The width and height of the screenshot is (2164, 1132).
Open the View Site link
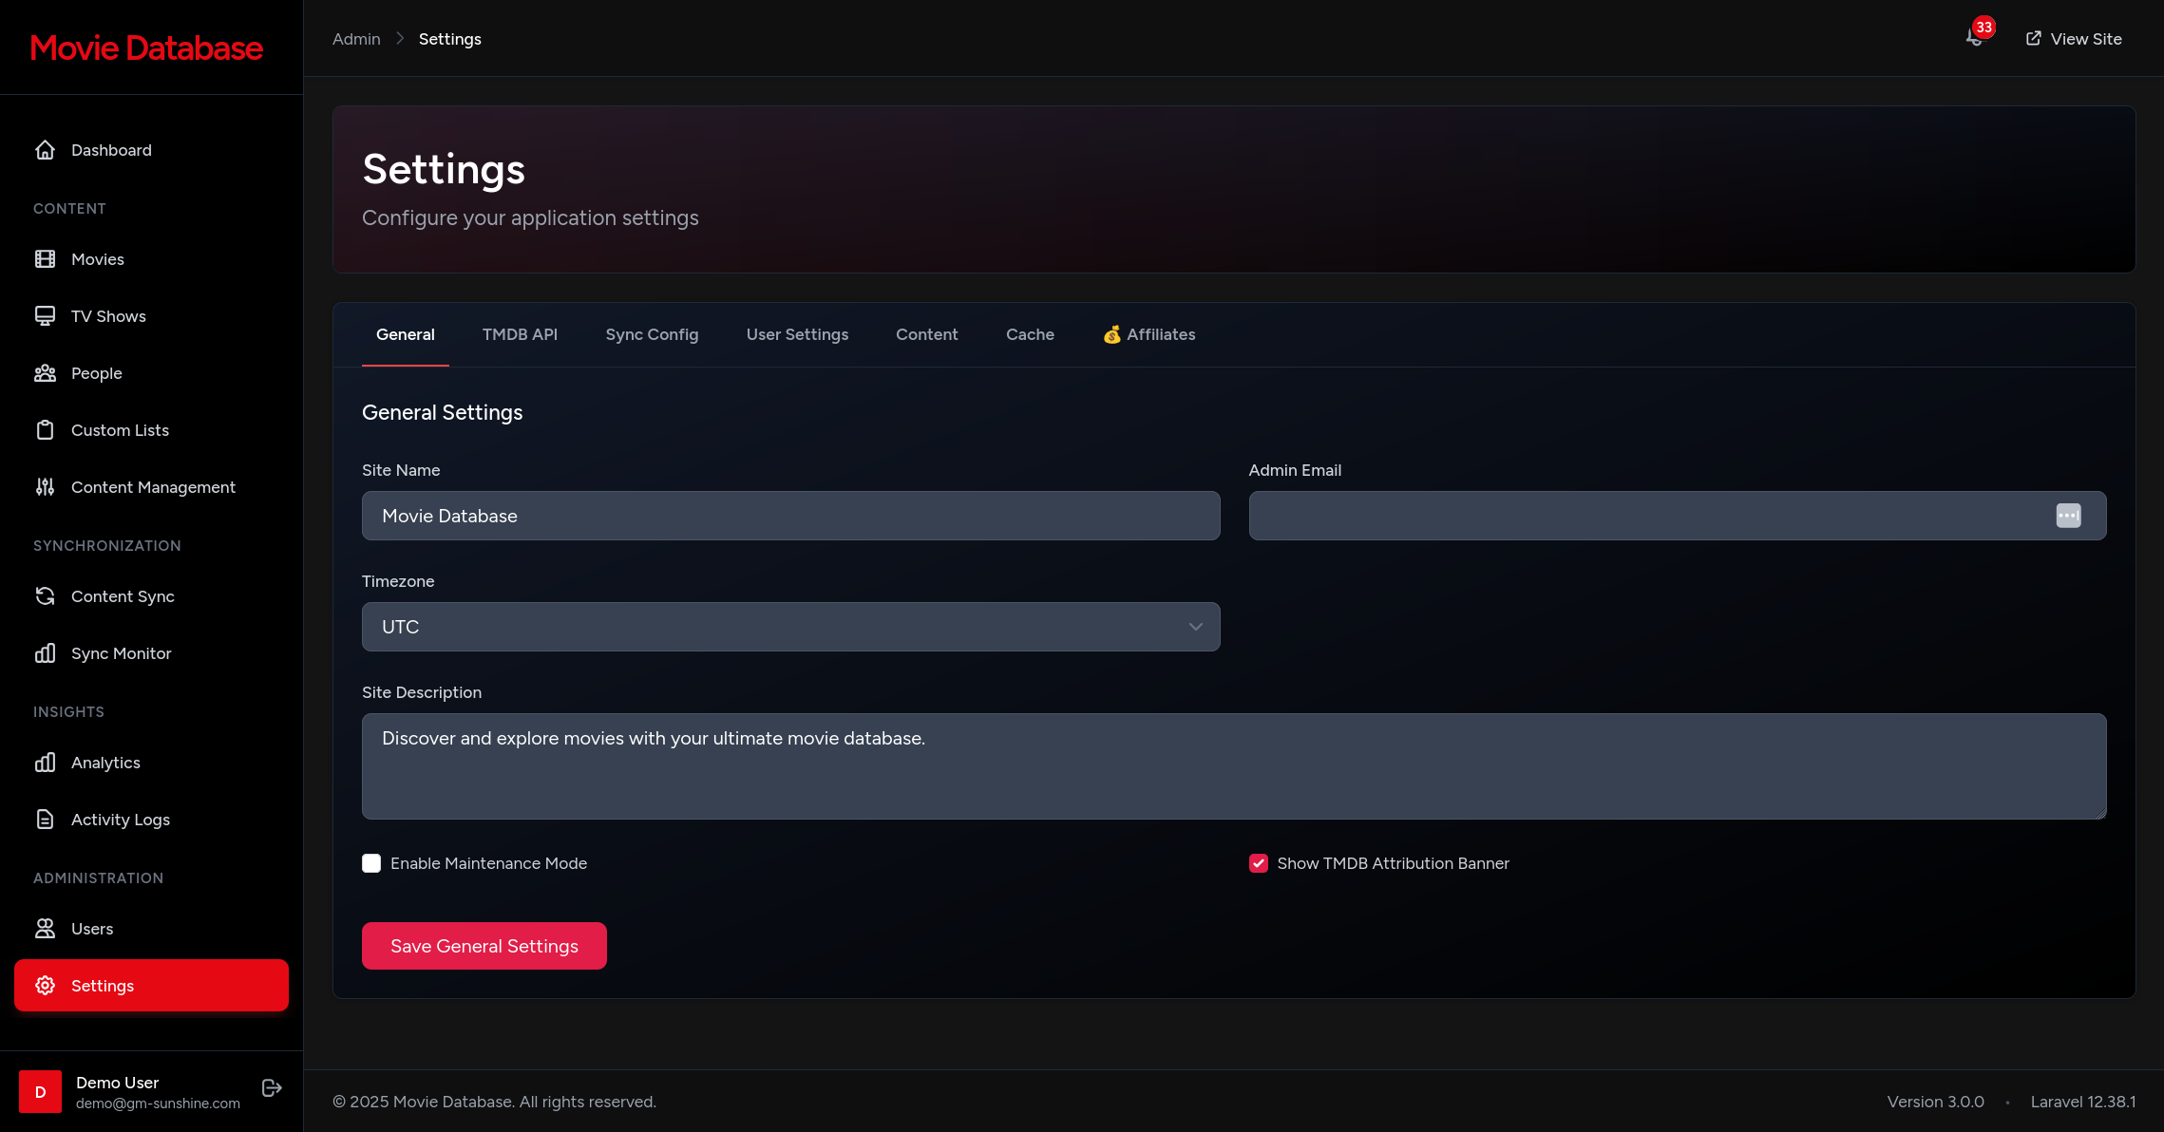pyautogui.click(x=2074, y=39)
